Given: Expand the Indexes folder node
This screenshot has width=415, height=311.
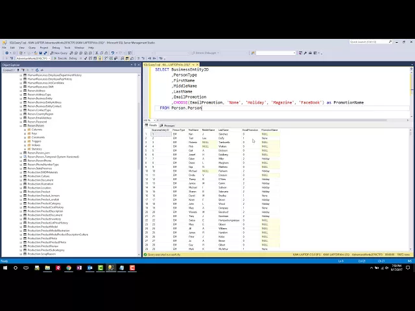Looking at the screenshot, I should coord(25,145).
